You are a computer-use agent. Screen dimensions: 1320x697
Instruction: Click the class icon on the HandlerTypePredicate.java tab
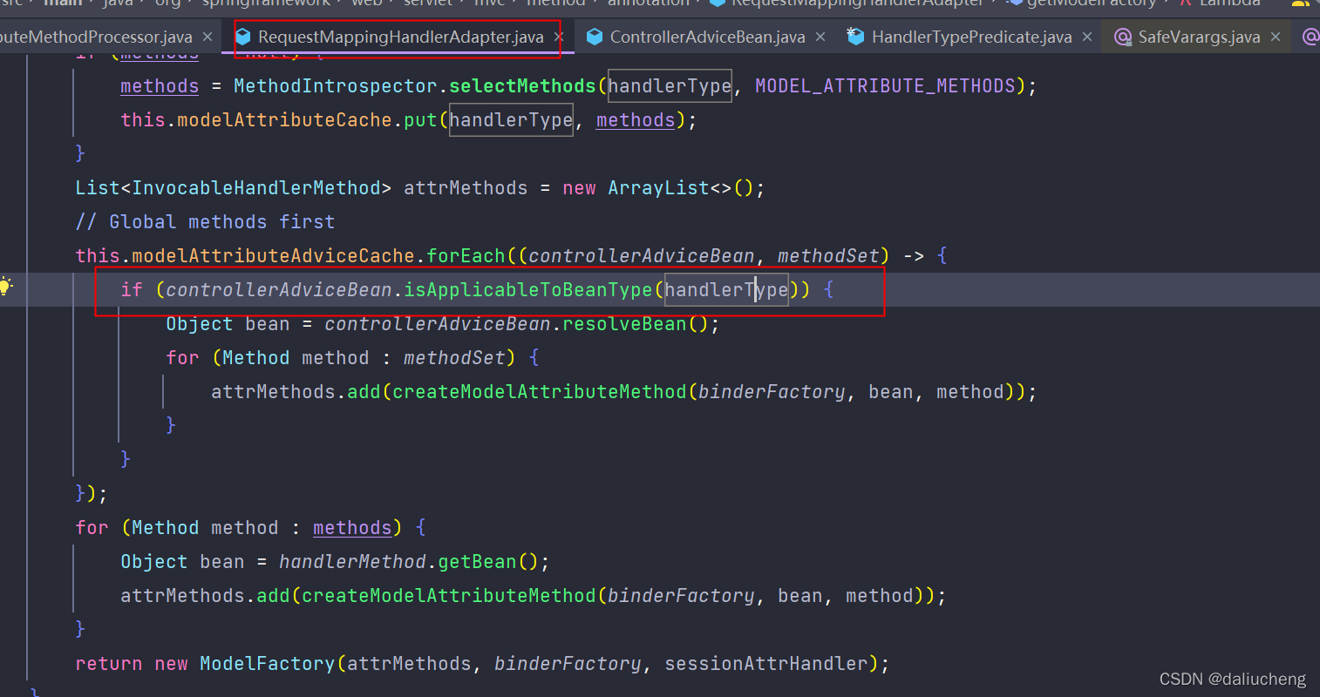tap(855, 37)
